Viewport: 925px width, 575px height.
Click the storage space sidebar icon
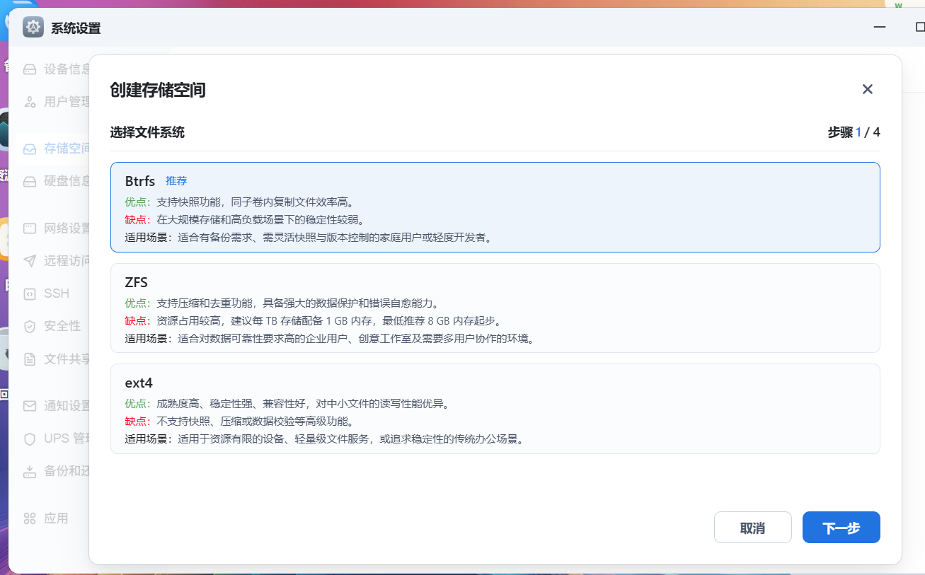point(30,149)
